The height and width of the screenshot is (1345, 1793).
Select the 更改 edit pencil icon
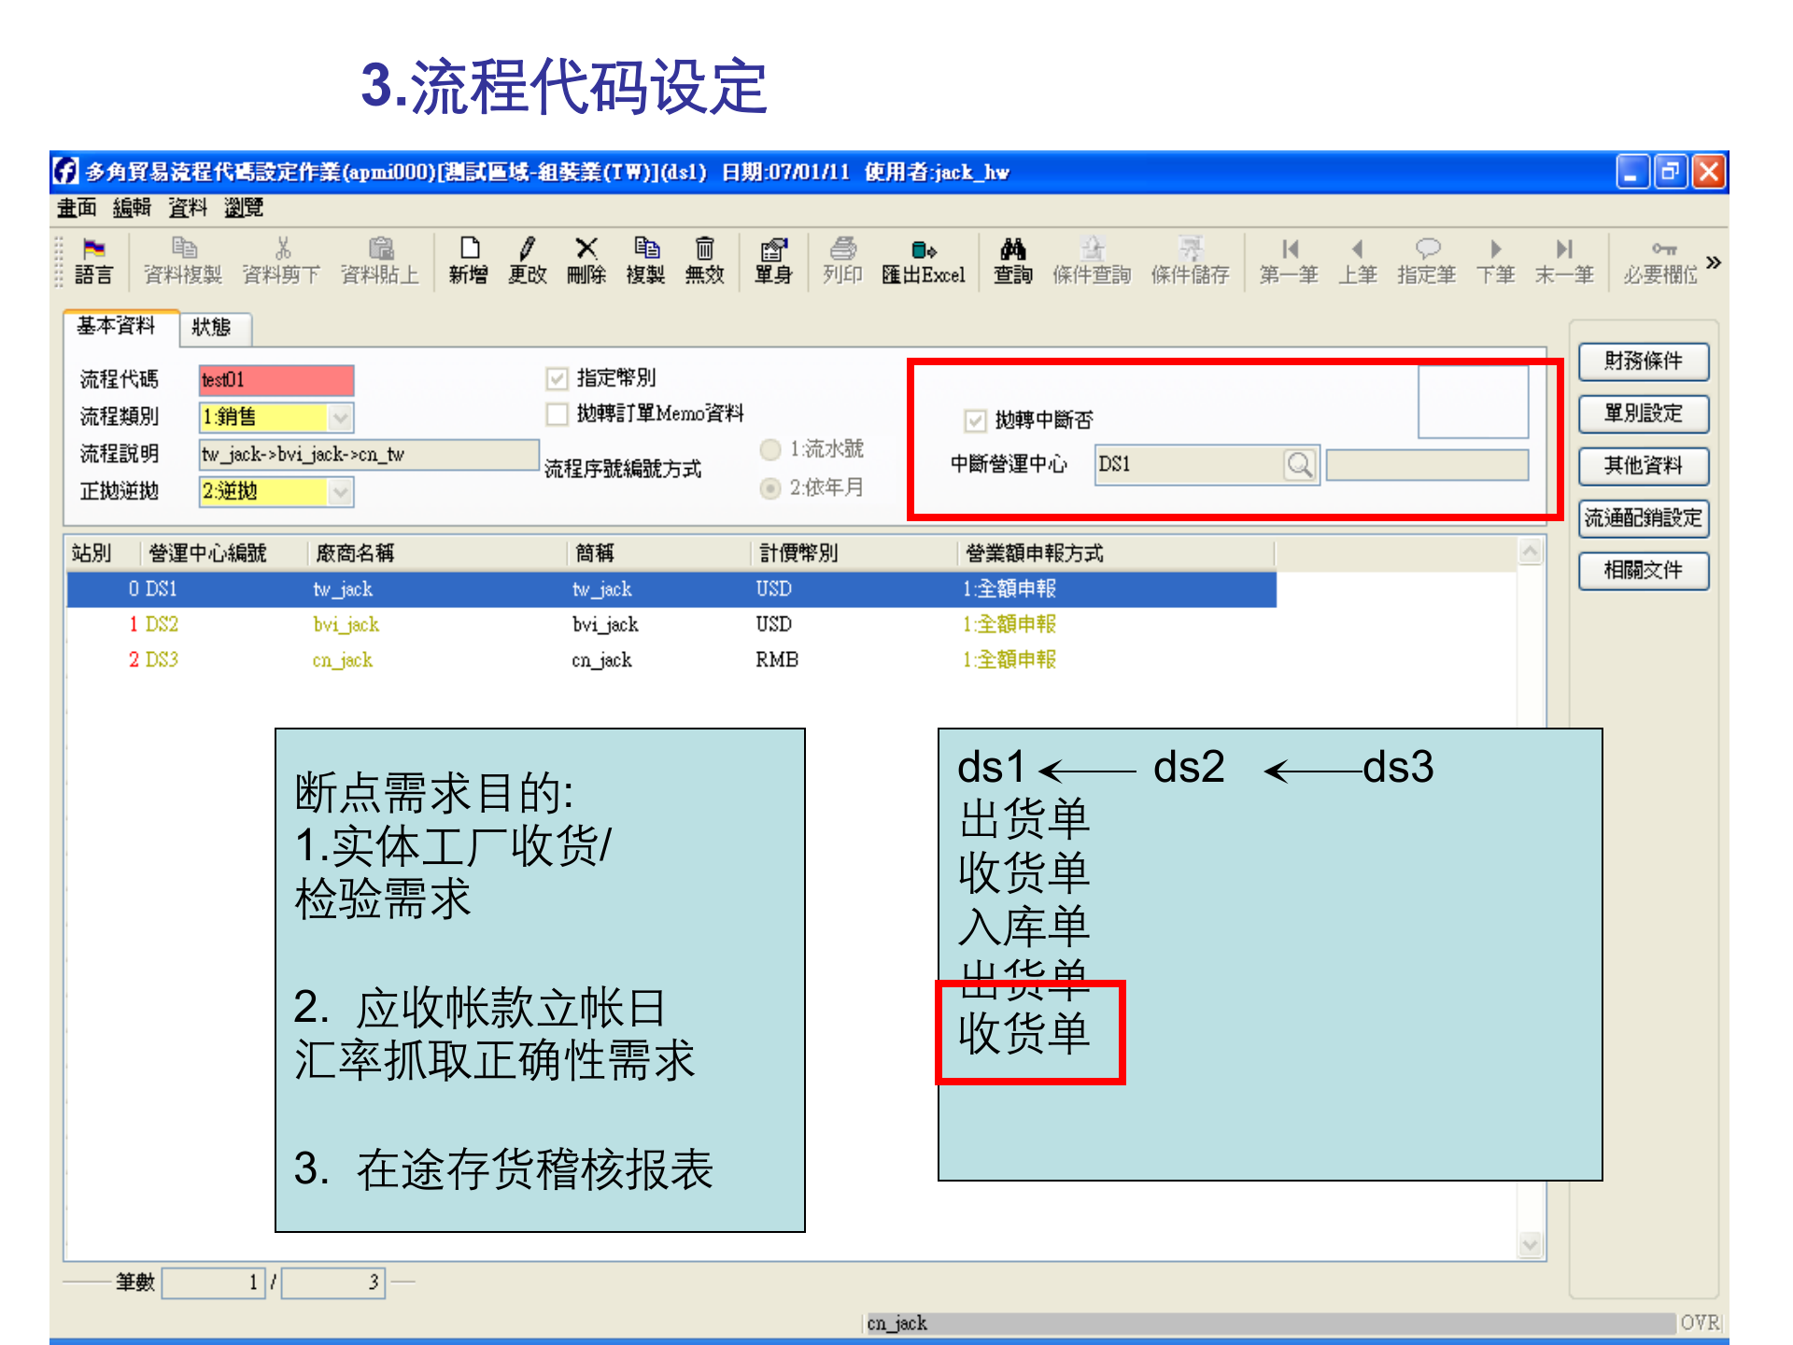point(527,262)
